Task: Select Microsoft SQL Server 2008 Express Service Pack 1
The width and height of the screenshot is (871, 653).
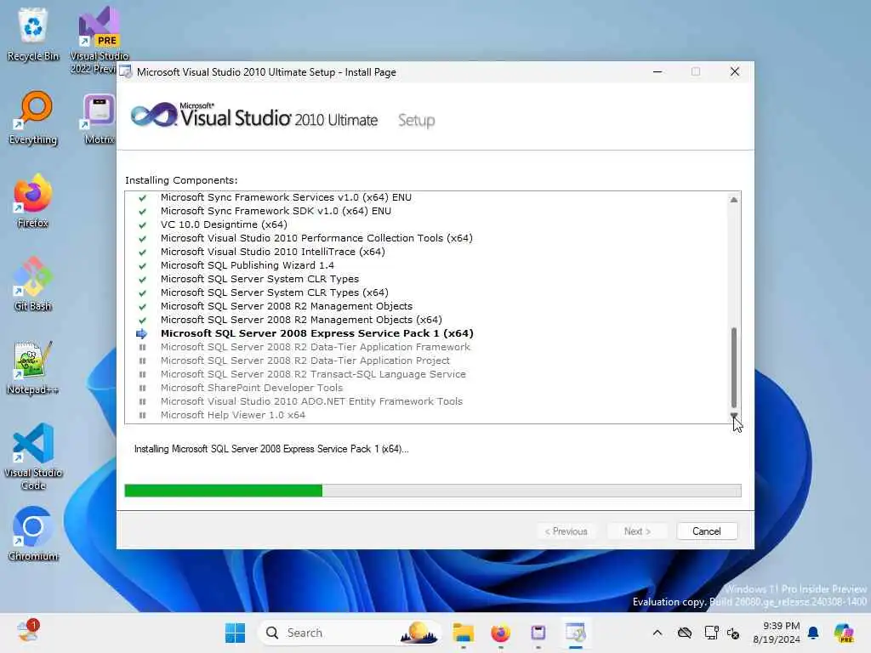Action: (317, 333)
